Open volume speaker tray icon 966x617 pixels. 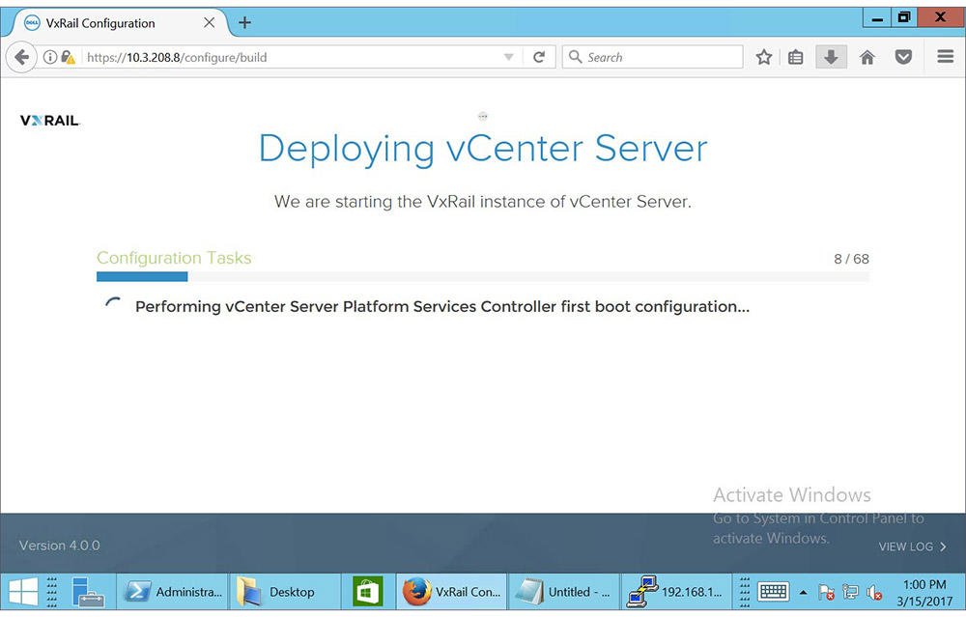873,592
